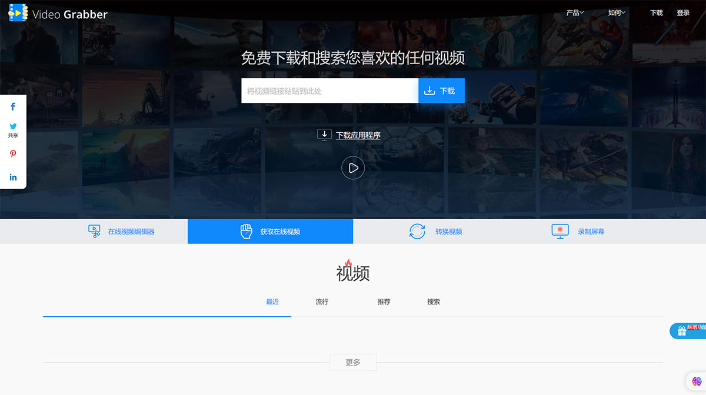The width and height of the screenshot is (706, 395).
Task: Click the Video Grabber logo icon
Action: tap(18, 12)
